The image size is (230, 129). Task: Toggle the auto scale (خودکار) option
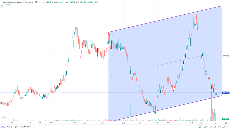4,127
